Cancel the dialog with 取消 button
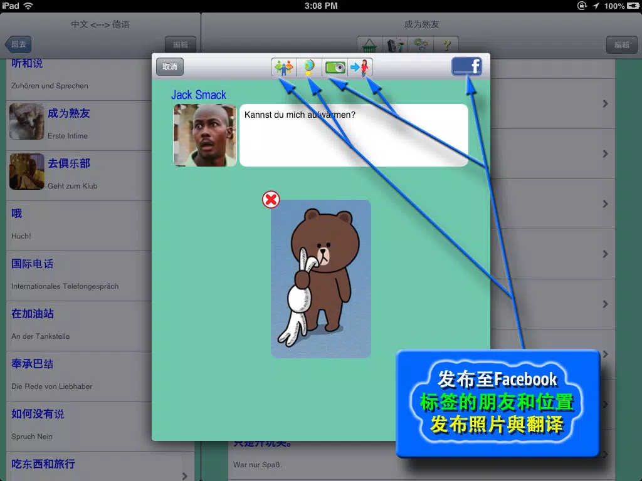Image resolution: width=642 pixels, height=481 pixels. [x=170, y=66]
